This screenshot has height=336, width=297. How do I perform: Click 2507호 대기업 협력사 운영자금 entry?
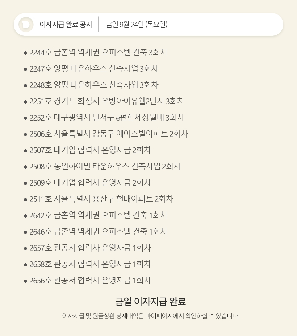coord(90,150)
